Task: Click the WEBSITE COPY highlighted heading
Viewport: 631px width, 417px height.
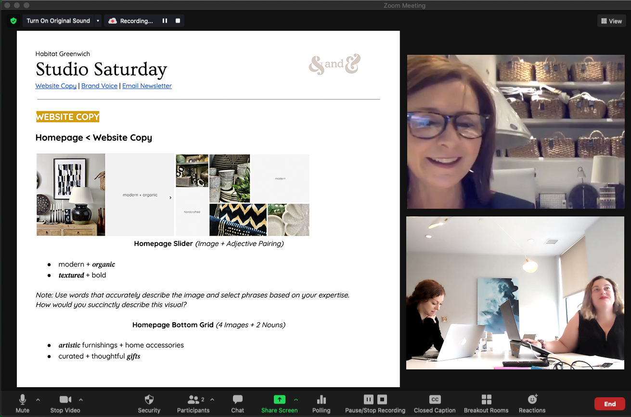Action: [68, 116]
